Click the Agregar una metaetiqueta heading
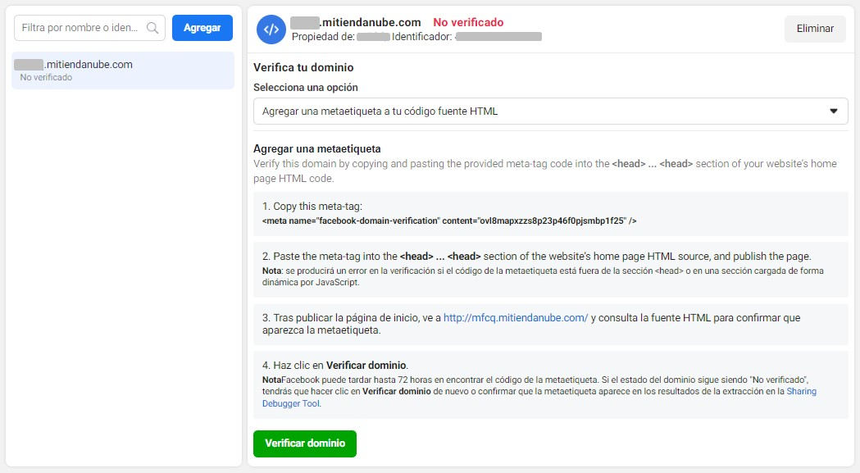 tap(317, 148)
